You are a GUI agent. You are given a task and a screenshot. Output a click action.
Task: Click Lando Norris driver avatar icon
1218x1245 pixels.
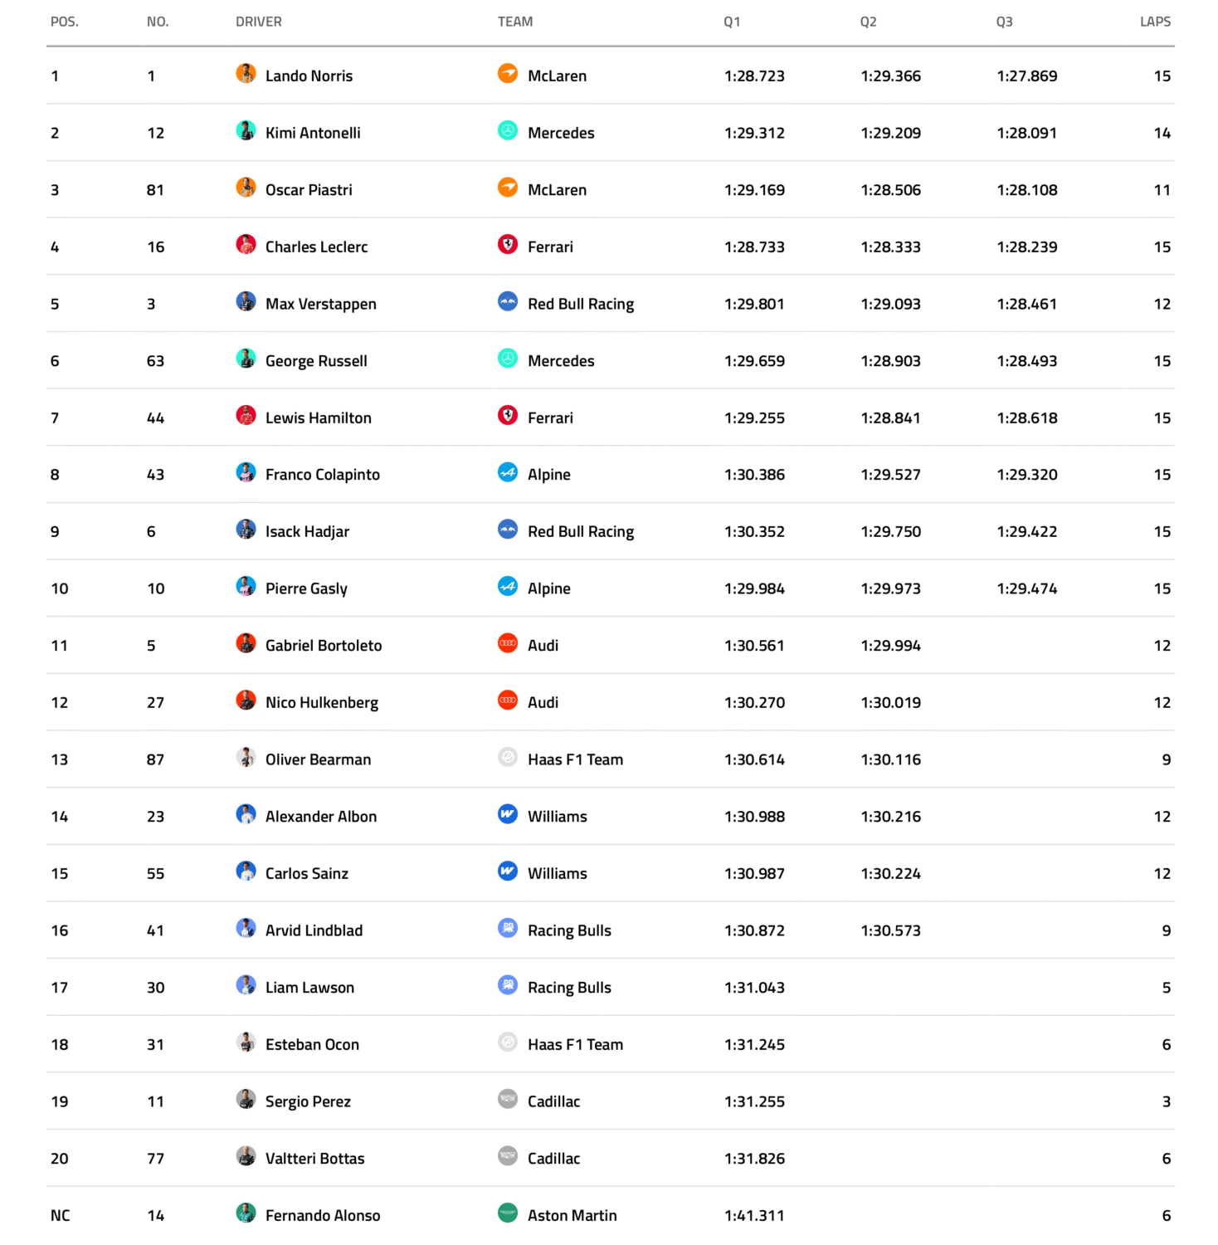click(246, 74)
